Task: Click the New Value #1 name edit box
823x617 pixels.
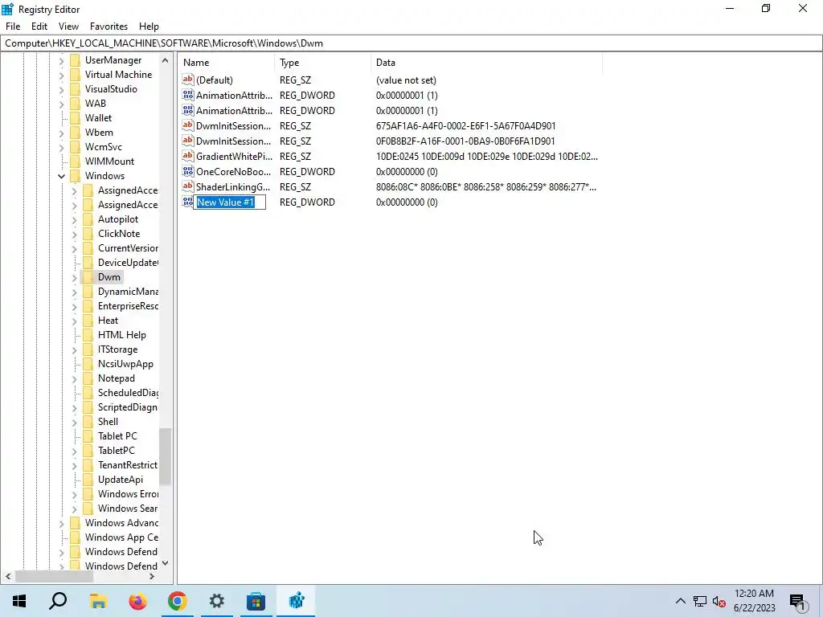Action: coord(230,202)
